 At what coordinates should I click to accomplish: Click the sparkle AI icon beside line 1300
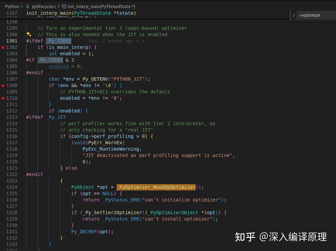[28, 34]
